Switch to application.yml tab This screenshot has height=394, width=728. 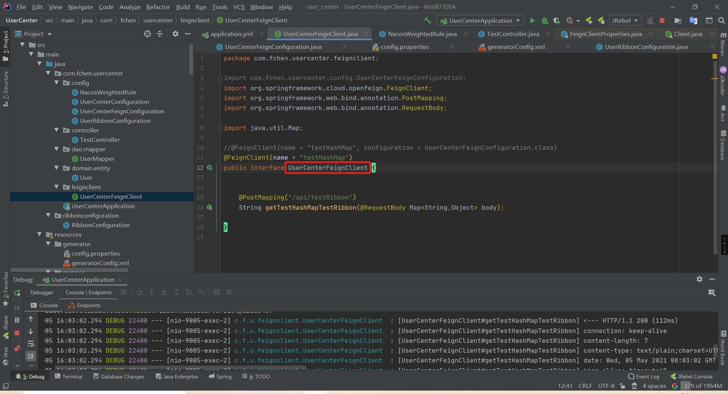click(231, 34)
